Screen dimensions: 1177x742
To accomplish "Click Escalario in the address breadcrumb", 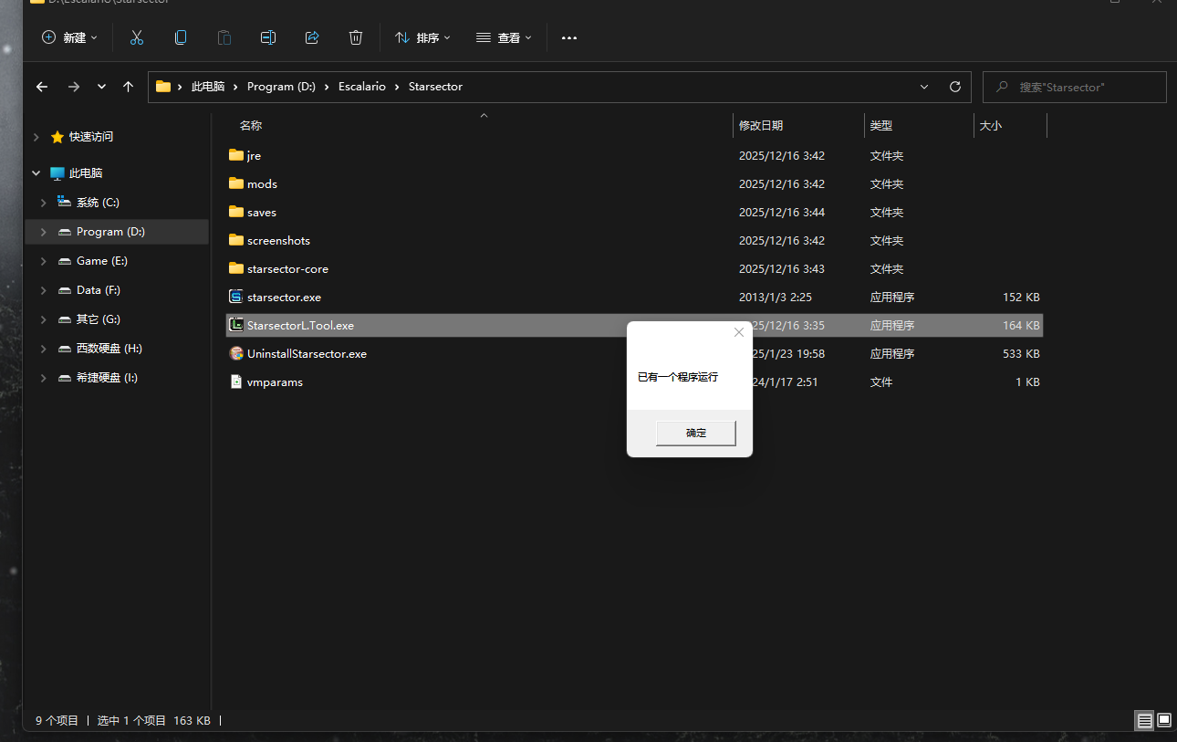I will click(361, 87).
